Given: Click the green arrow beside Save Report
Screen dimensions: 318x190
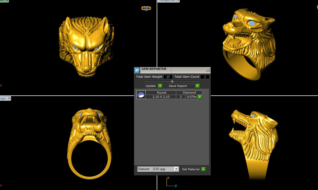Looking at the screenshot, I should pos(198,86).
